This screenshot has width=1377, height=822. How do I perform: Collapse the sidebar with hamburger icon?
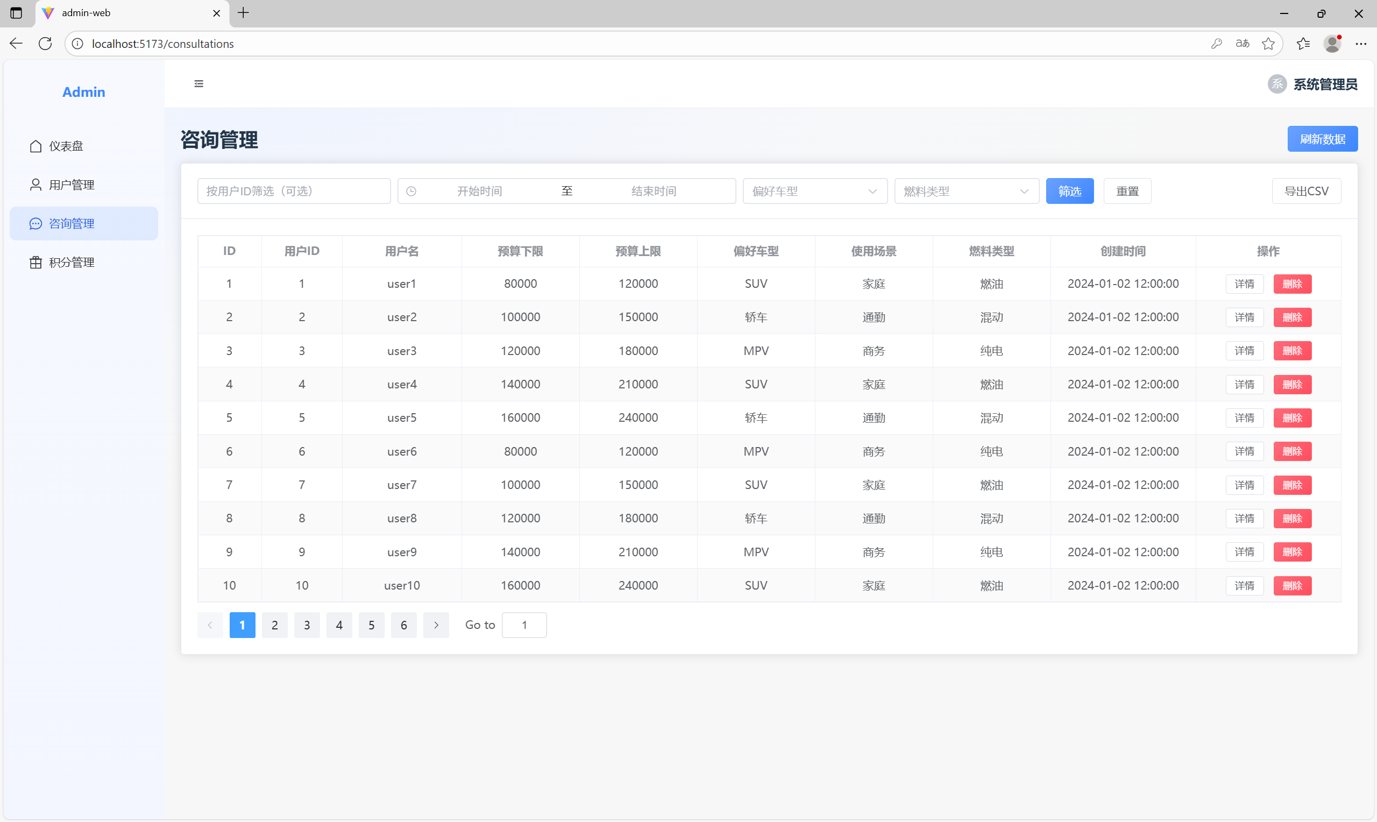pyautogui.click(x=199, y=83)
